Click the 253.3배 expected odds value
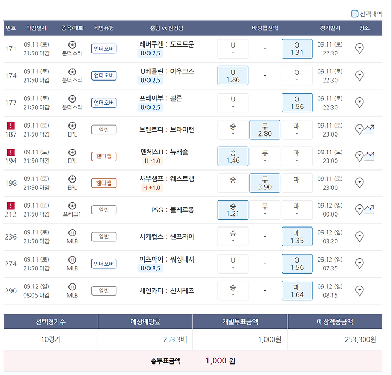Image resolution: width=392 pixels, height=375 pixels. click(175, 339)
